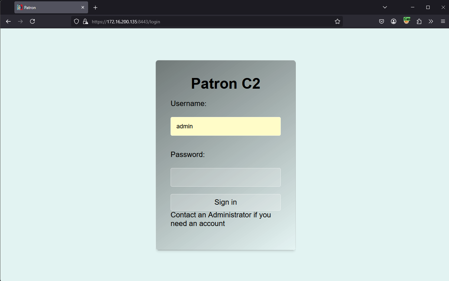449x281 pixels.
Task: Open the hamburger application menu
Action: click(443, 21)
